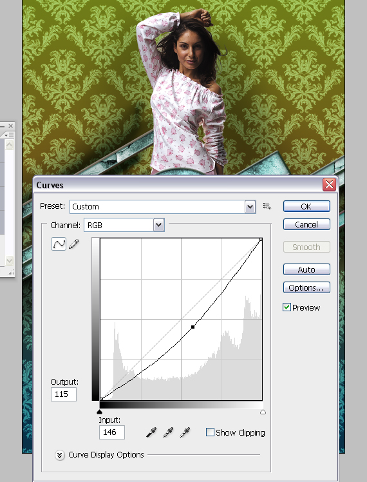Pick the gray point eyedropper
Image resolution: width=367 pixels, height=482 pixels.
[168, 432]
